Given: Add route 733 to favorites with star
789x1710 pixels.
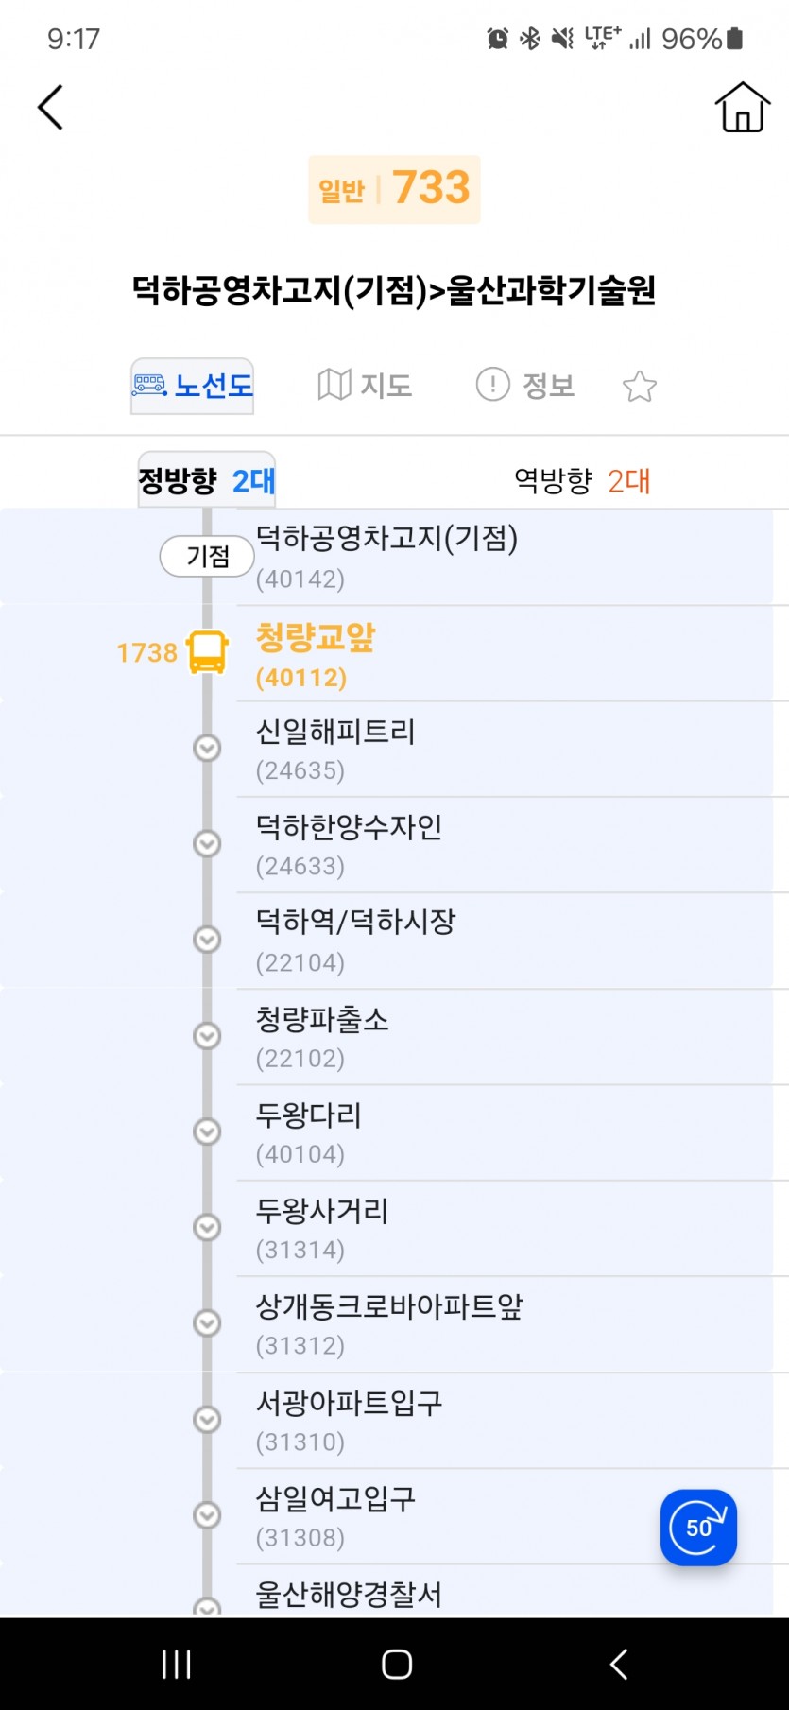Looking at the screenshot, I should tap(640, 386).
